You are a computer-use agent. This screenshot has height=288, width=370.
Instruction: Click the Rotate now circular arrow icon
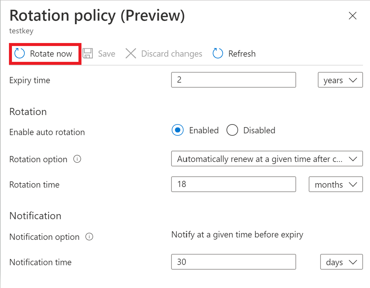point(20,53)
